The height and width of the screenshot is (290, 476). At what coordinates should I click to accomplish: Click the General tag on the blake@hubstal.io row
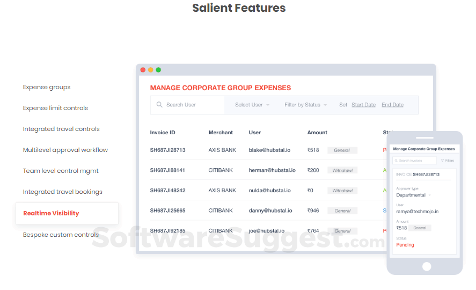tap(342, 150)
